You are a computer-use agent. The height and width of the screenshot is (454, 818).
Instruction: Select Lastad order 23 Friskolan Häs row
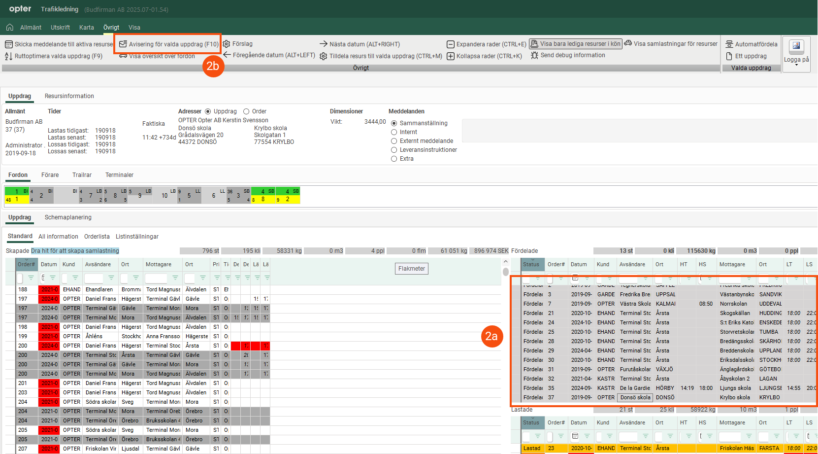tap(669, 448)
